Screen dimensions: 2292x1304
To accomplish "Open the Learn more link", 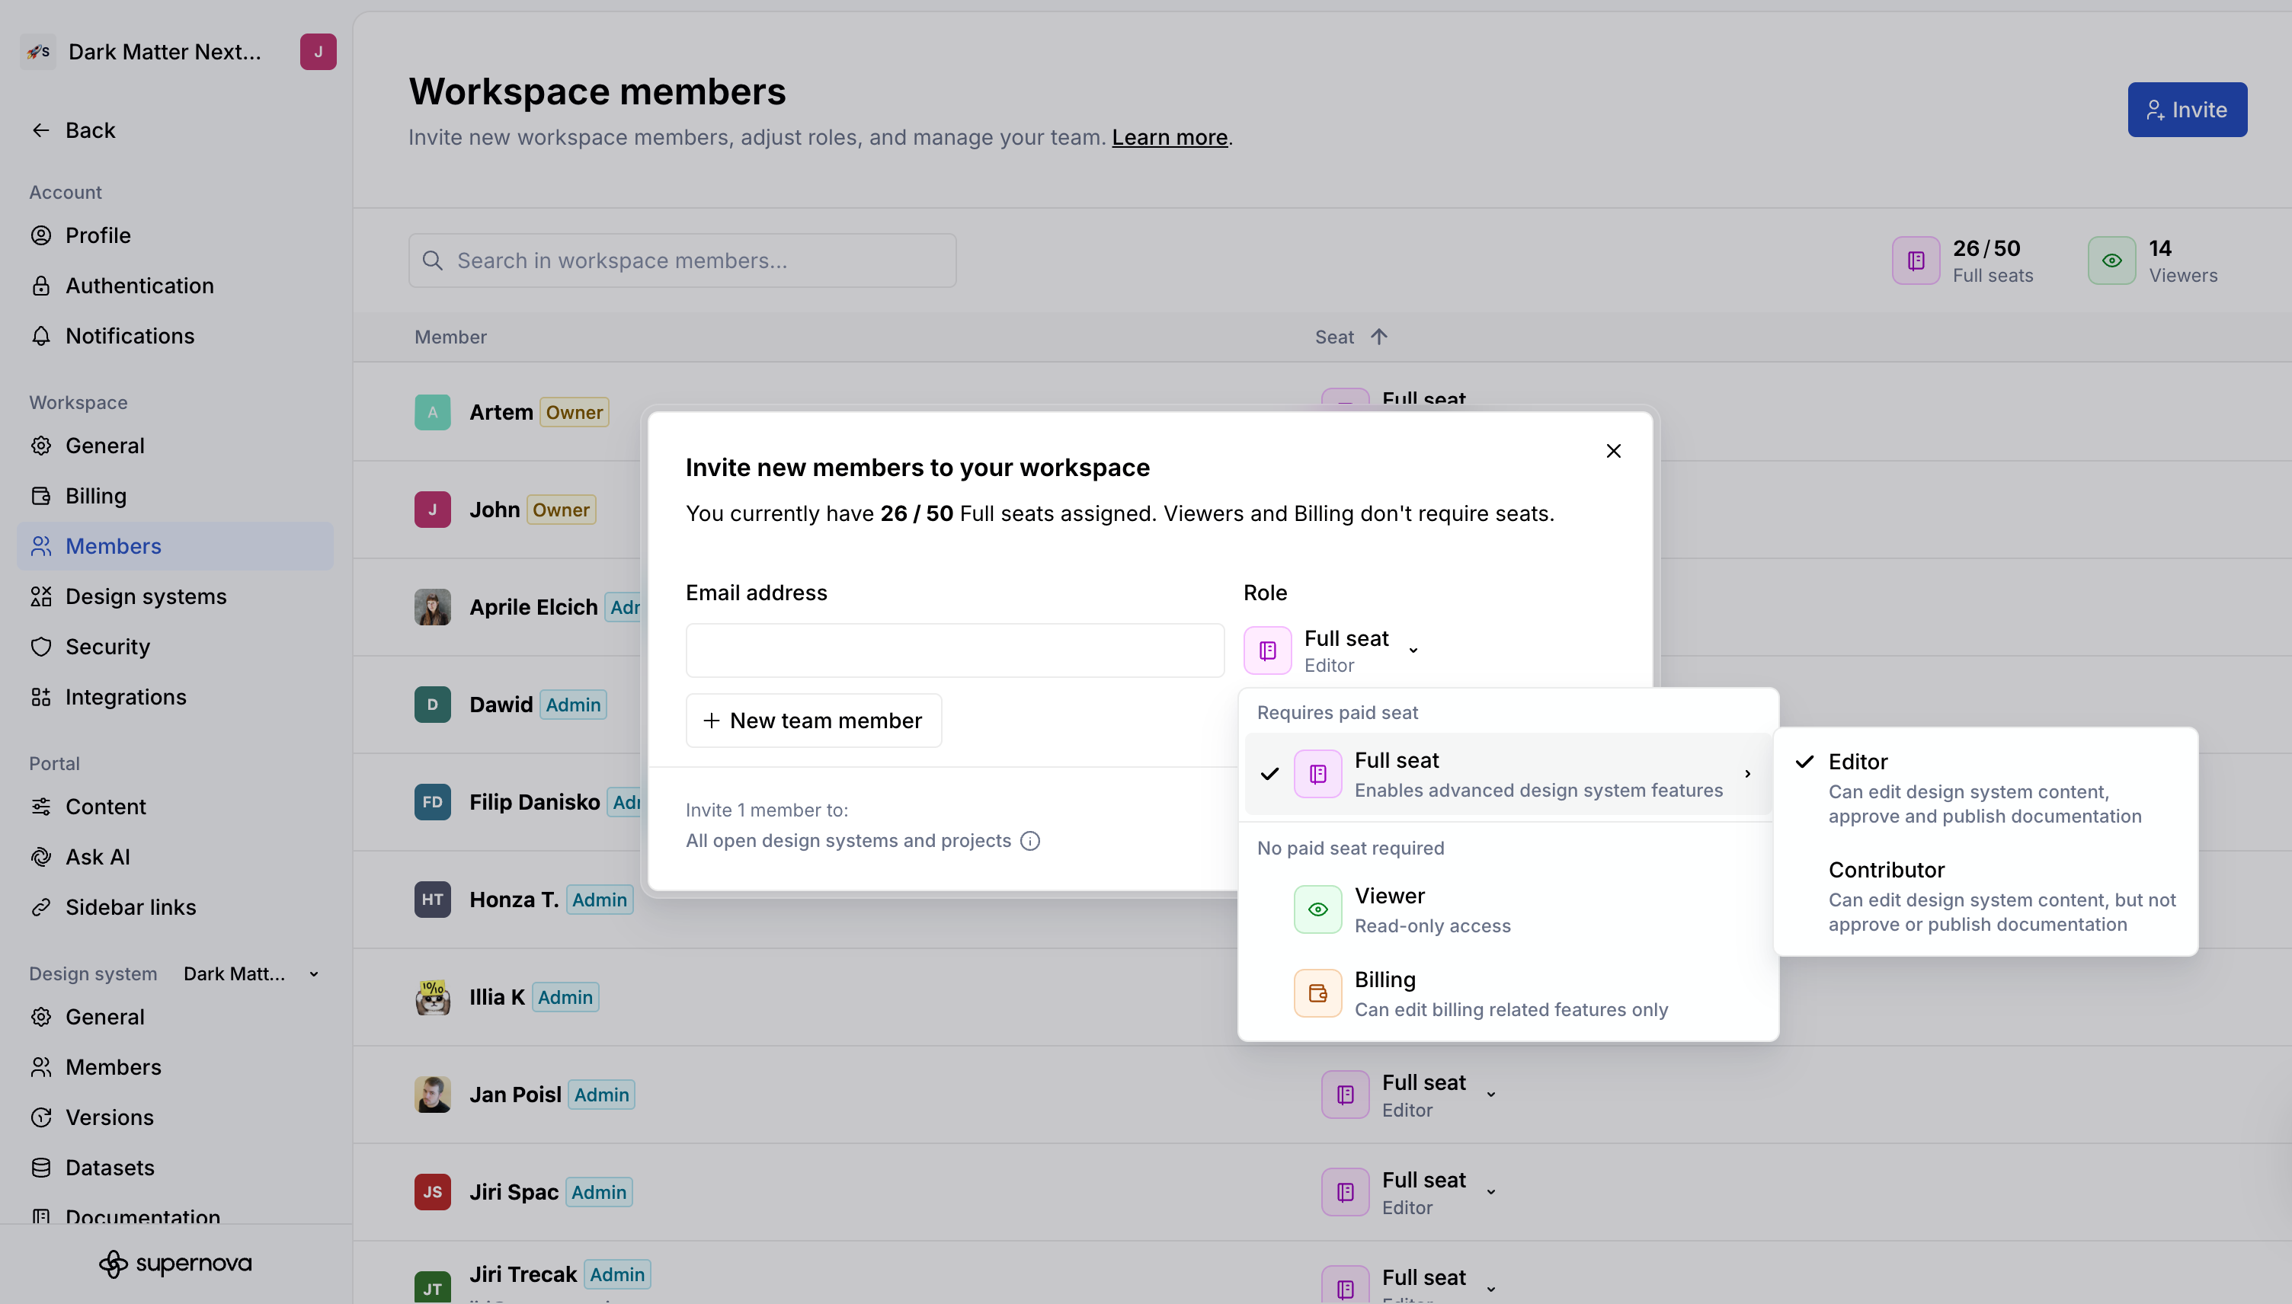I will [x=1169, y=137].
